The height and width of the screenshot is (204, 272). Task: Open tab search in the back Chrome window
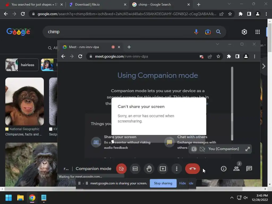click(x=229, y=4)
